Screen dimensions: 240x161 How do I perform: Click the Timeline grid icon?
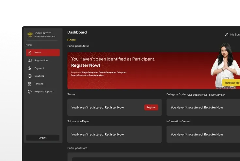[x=30, y=84]
